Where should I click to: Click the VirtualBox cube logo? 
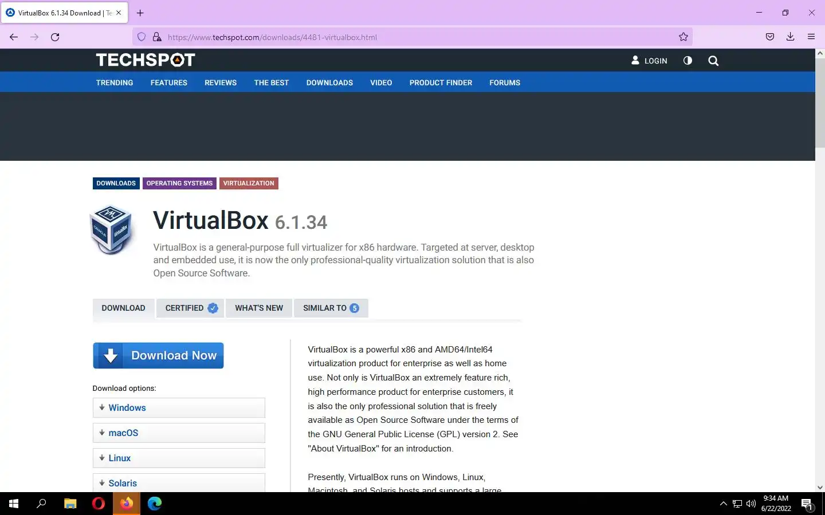[112, 230]
